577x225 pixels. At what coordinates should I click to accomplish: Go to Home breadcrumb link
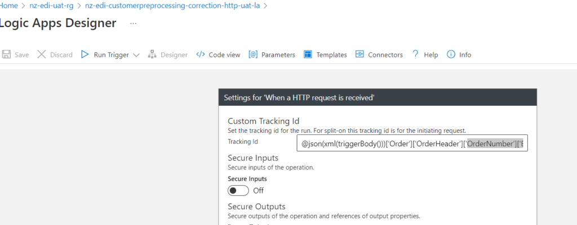point(9,6)
